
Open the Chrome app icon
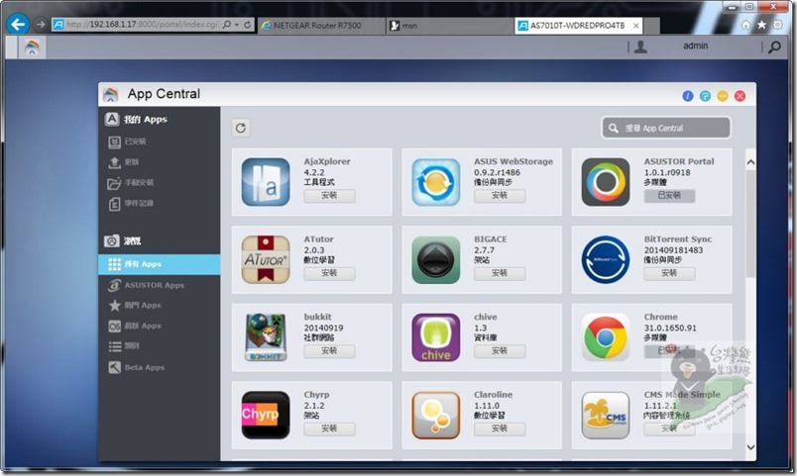606,336
